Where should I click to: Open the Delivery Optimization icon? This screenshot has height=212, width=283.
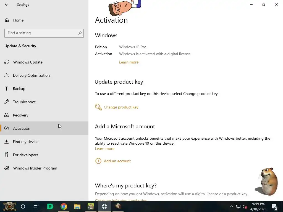click(x=7, y=75)
